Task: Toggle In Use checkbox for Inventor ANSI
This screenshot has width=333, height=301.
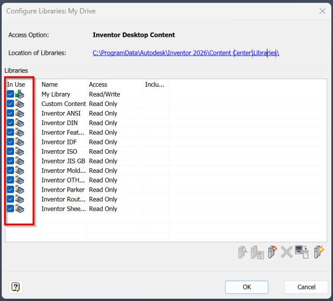Action: click(10, 113)
